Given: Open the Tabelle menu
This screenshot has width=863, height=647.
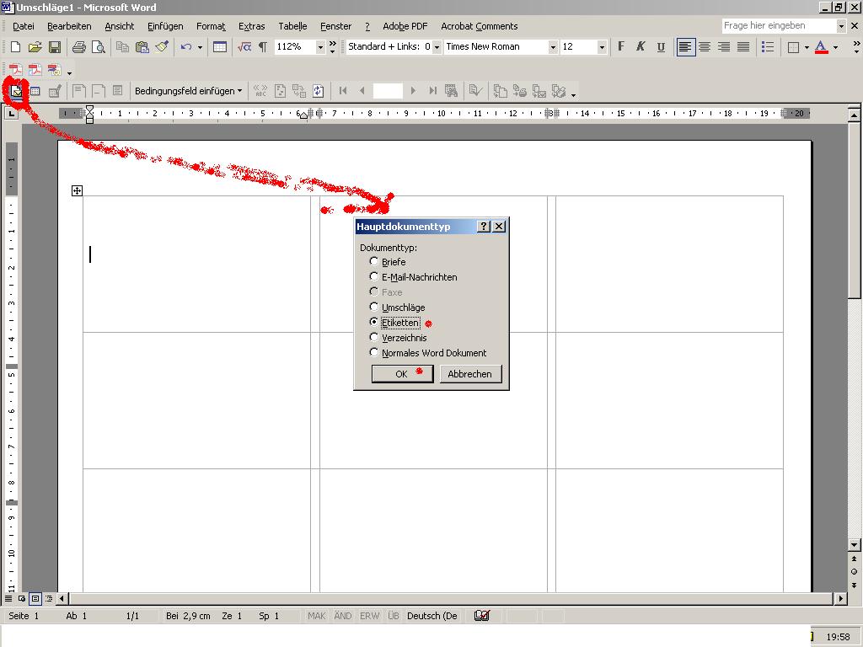Looking at the screenshot, I should coord(292,26).
